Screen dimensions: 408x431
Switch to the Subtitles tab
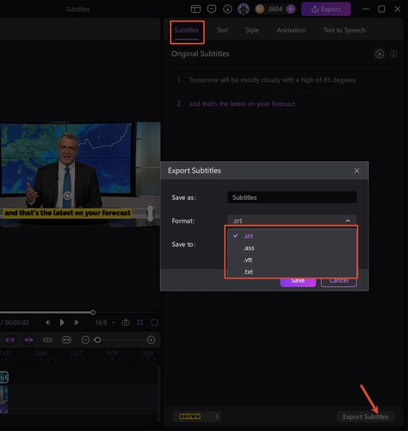[187, 30]
